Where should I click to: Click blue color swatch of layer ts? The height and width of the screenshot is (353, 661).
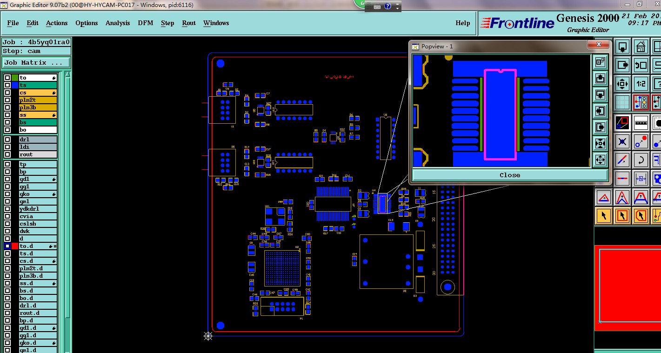(x=15, y=85)
